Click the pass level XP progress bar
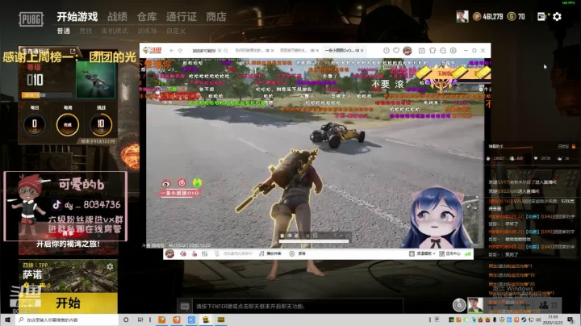 (47, 95)
